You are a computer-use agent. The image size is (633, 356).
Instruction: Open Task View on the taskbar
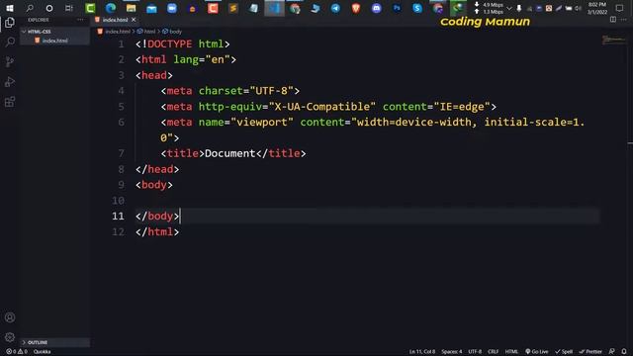pos(69,8)
